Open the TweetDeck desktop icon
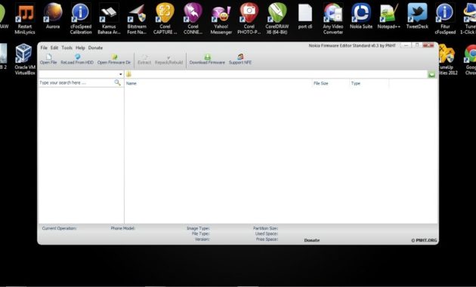The height and width of the screenshot is (287, 476). [x=417, y=17]
